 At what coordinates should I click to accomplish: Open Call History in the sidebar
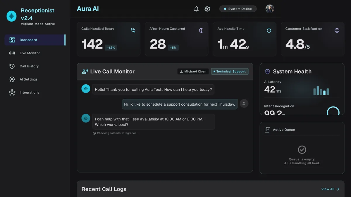coord(35,66)
